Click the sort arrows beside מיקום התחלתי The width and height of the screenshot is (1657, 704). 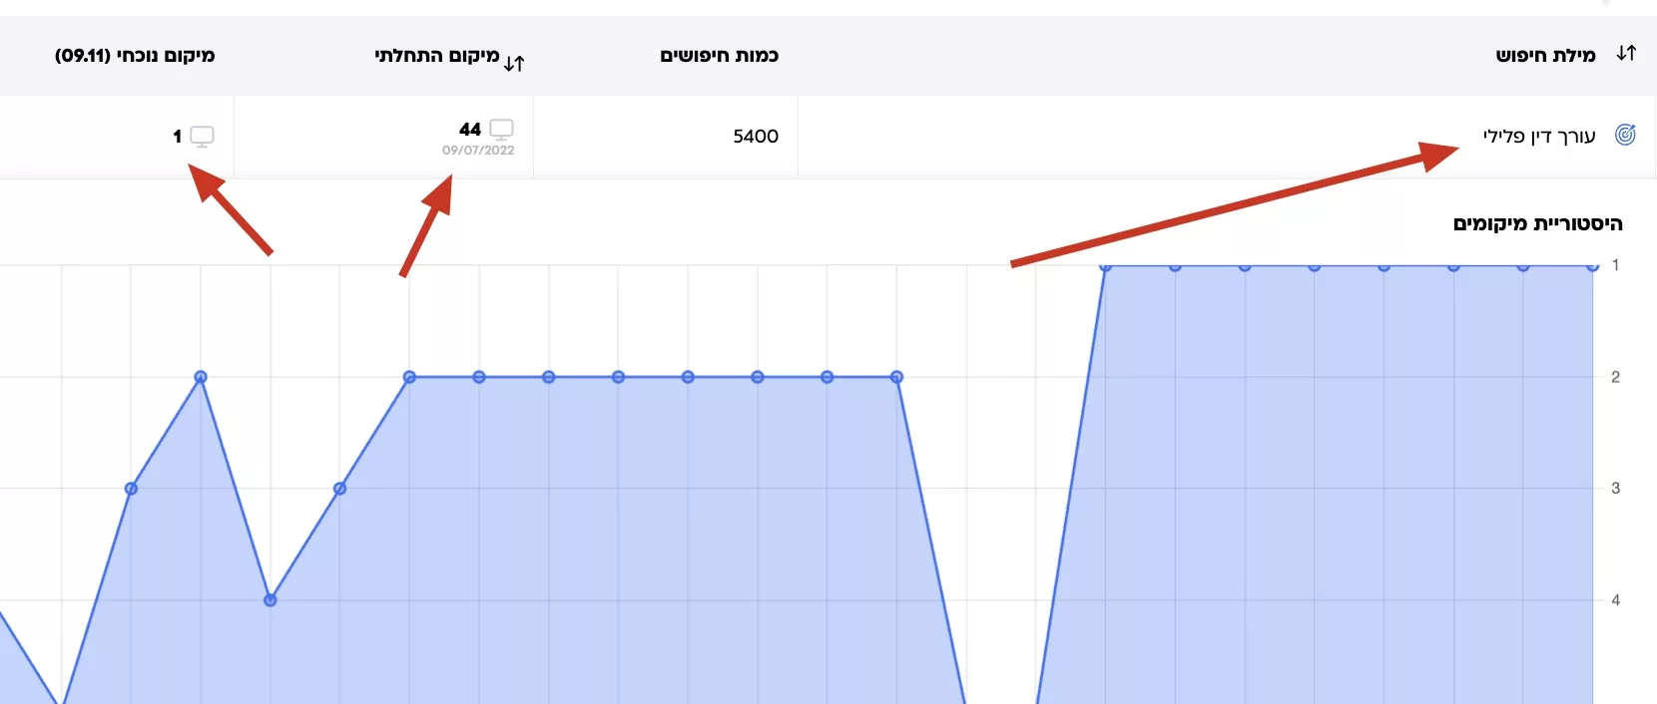(x=514, y=64)
